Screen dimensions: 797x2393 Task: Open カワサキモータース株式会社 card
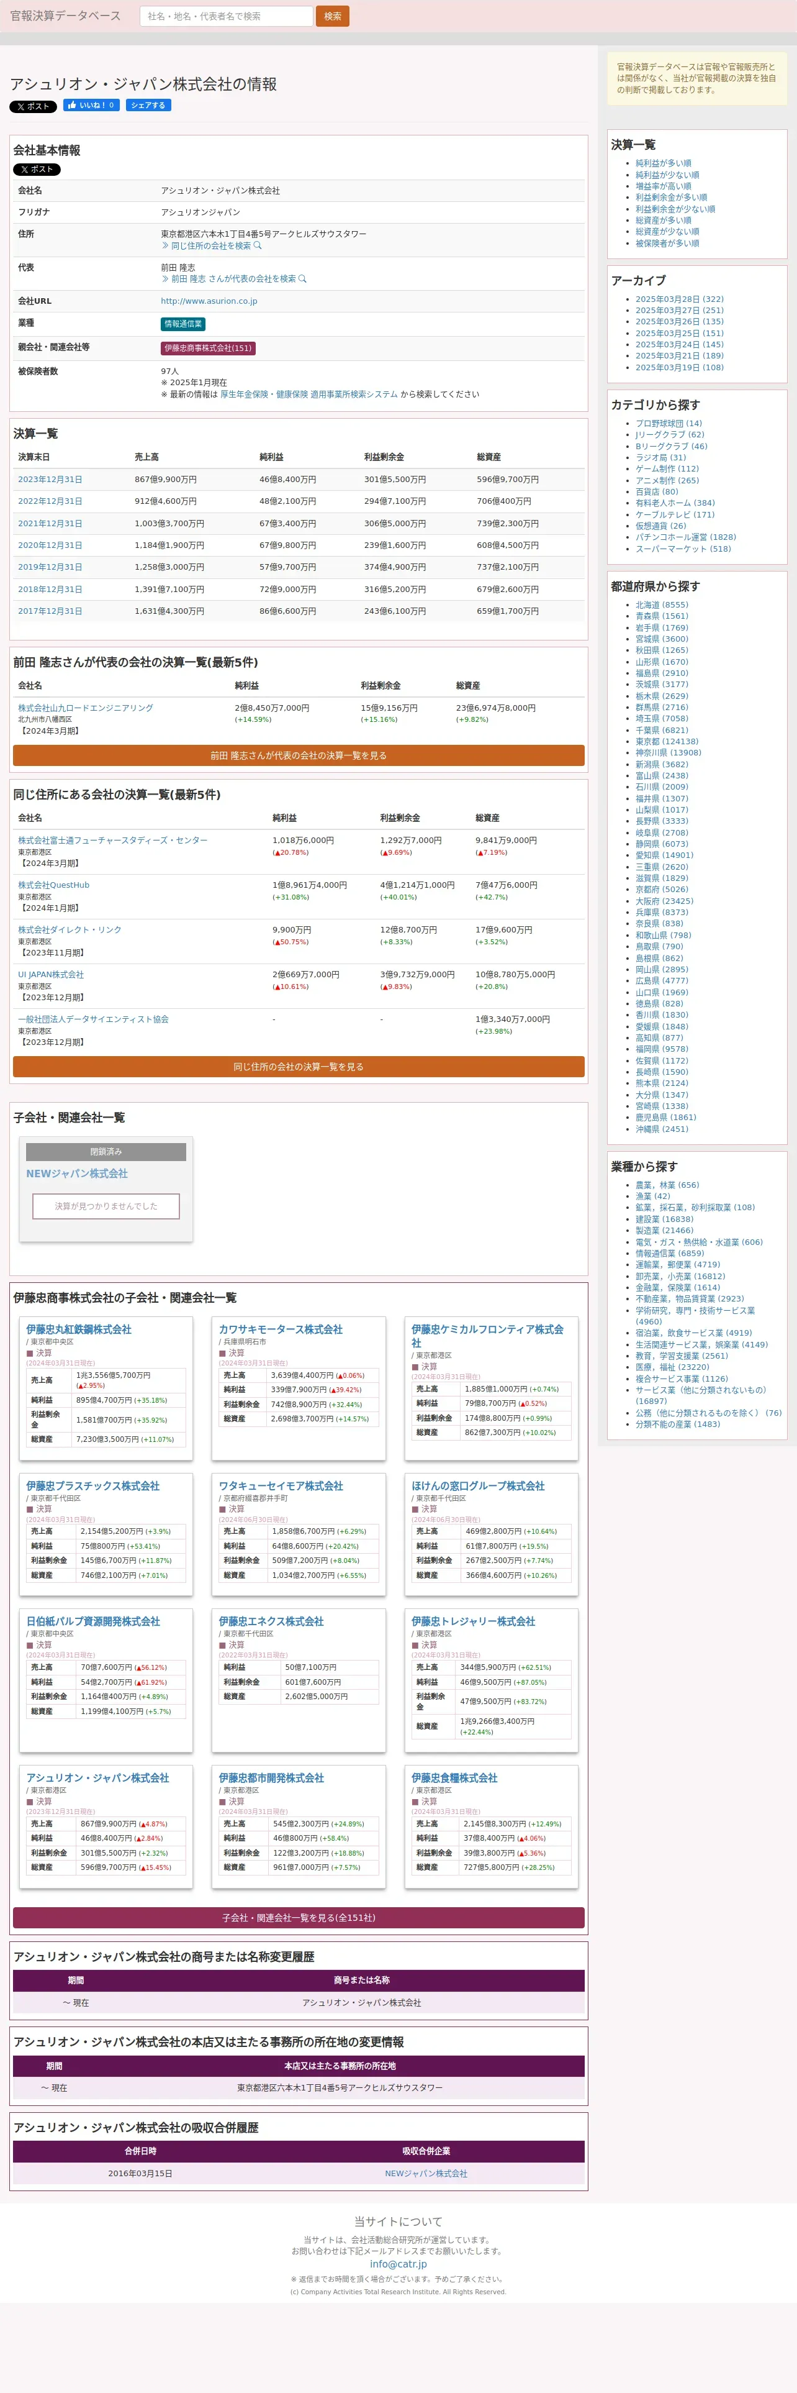click(x=280, y=1329)
